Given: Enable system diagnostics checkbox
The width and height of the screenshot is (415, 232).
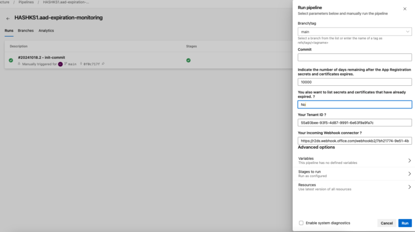Looking at the screenshot, I should tap(302, 223).
